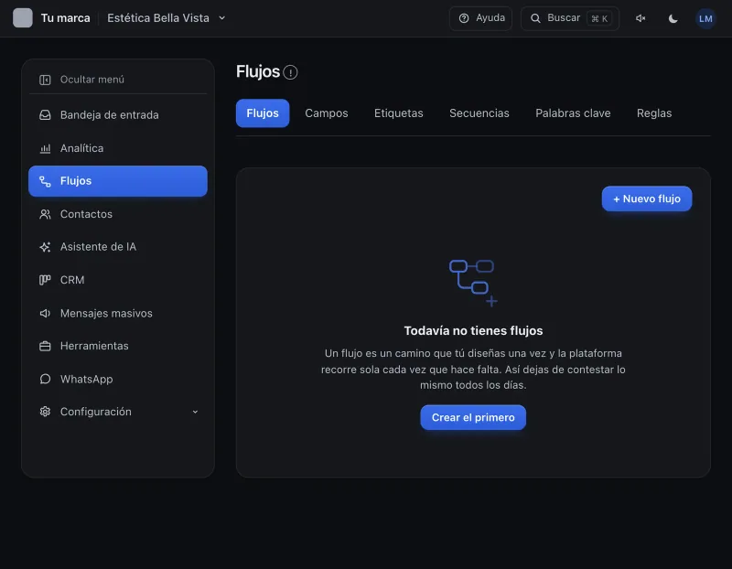Click the + Nuevo flujo button
732x569 pixels.
[x=647, y=199]
